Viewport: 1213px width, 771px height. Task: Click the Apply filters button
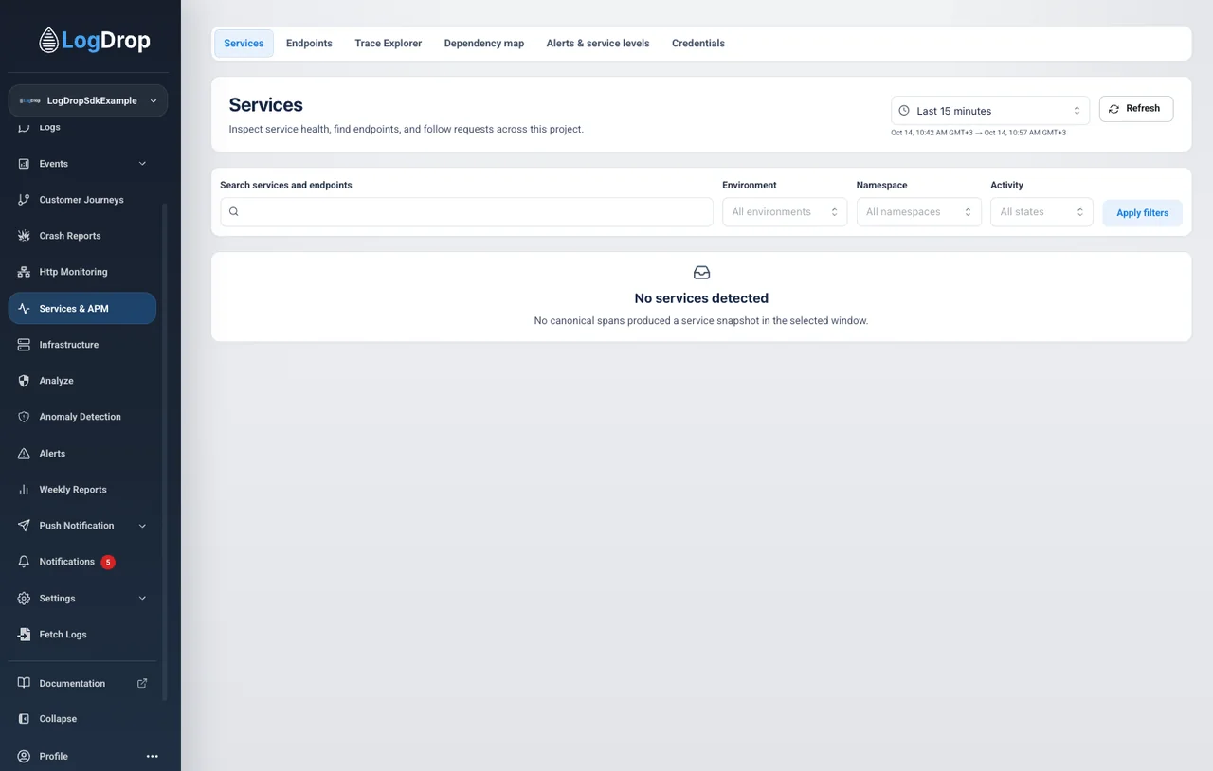point(1143,213)
